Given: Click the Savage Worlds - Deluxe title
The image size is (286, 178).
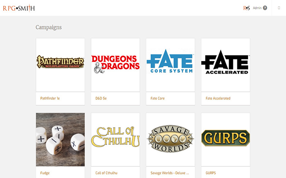Looking at the screenshot, I should pos(170,173).
